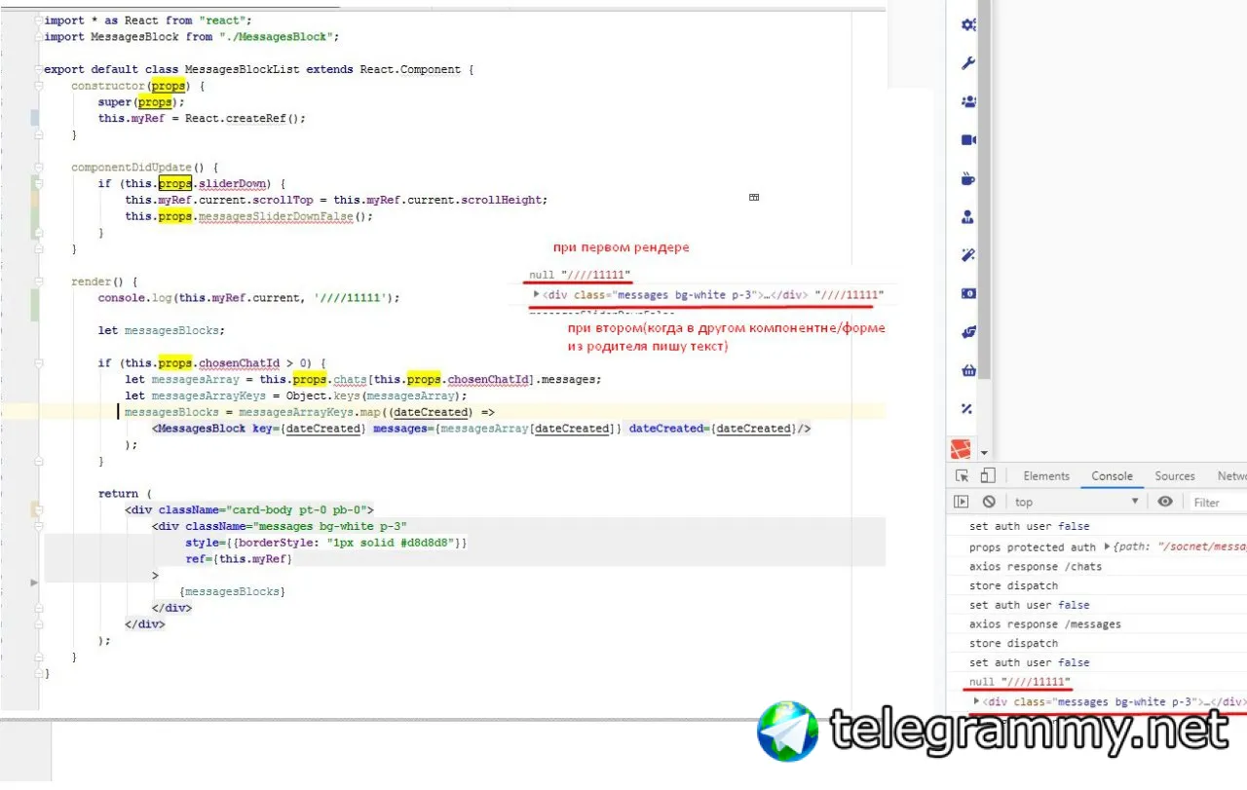Click the wrench icon in the sidebar
Viewport: 1247px width, 790px height.
point(968,63)
